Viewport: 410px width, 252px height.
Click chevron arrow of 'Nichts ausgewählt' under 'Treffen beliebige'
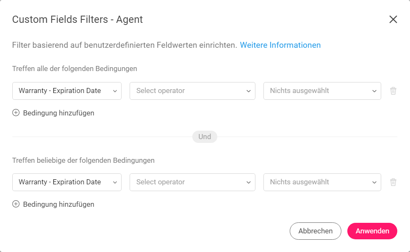(374, 182)
